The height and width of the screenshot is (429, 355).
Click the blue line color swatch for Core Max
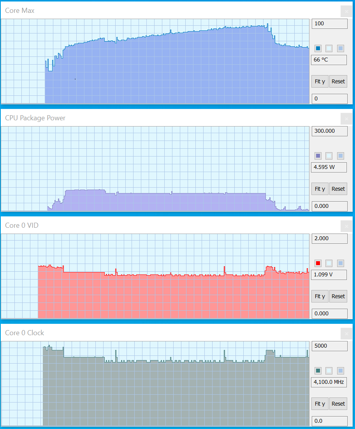click(x=318, y=48)
